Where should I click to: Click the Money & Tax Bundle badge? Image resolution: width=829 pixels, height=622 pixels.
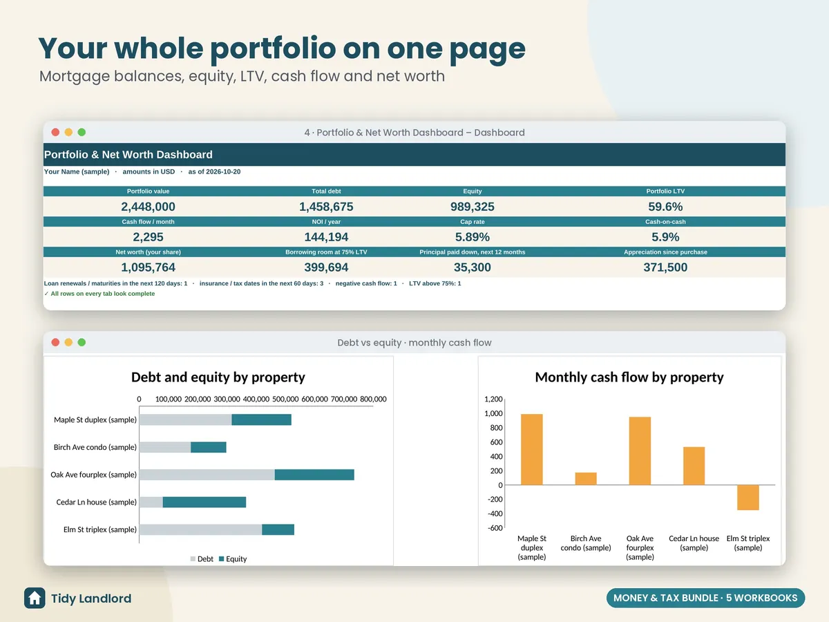click(705, 598)
